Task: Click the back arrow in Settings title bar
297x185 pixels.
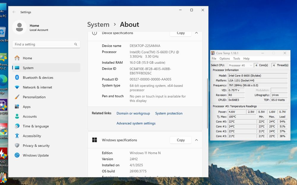Action: tap(14, 12)
